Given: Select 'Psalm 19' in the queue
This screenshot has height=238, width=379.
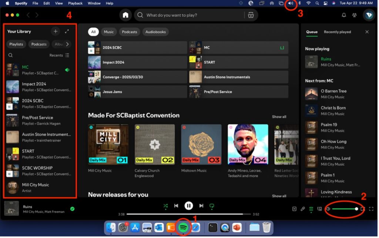Looking at the screenshot, I should click(338, 128).
